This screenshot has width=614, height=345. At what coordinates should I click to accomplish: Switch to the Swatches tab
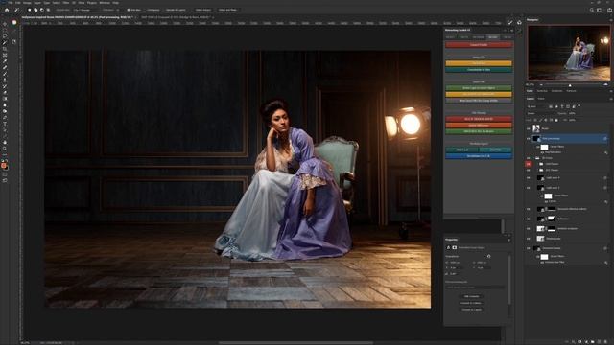pyautogui.click(x=542, y=91)
